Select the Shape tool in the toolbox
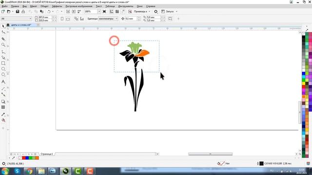The width and height of the screenshot is (312, 175). click(x=3, y=32)
